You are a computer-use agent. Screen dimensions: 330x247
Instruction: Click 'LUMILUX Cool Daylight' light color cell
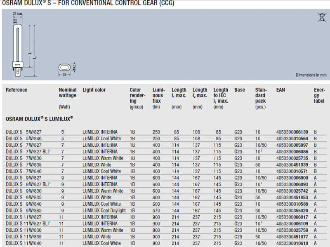[x=104, y=210]
